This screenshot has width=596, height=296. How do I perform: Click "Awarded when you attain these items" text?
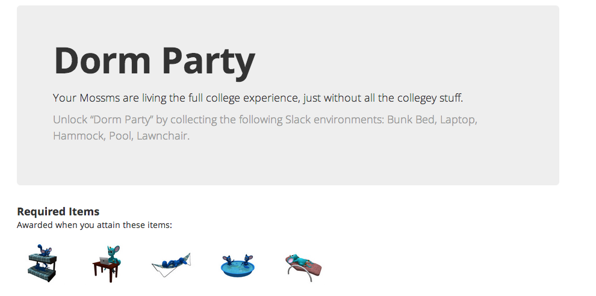[x=95, y=226]
